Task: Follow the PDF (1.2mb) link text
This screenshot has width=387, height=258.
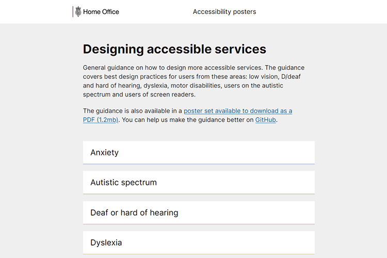Action: pos(101,120)
